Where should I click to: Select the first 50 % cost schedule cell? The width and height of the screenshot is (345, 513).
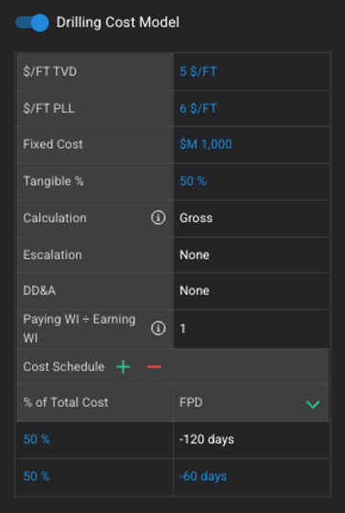(94, 439)
